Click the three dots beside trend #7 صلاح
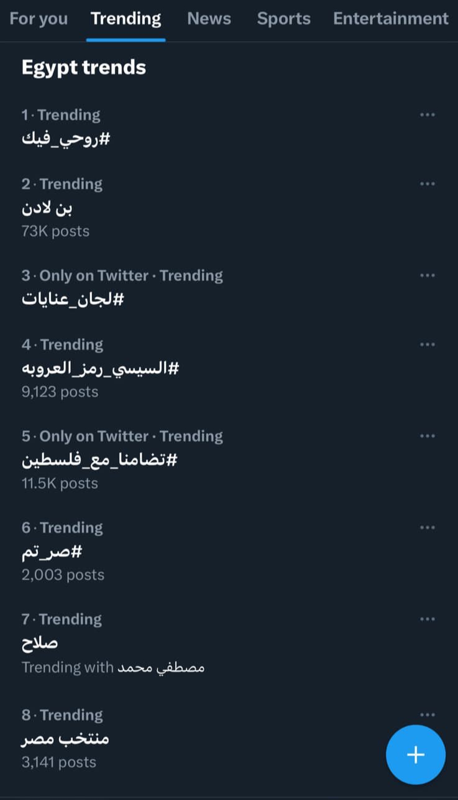 (x=428, y=619)
